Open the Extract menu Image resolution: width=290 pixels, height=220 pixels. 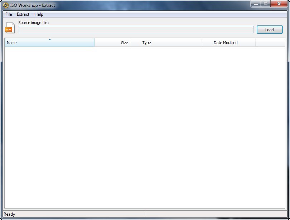click(23, 14)
